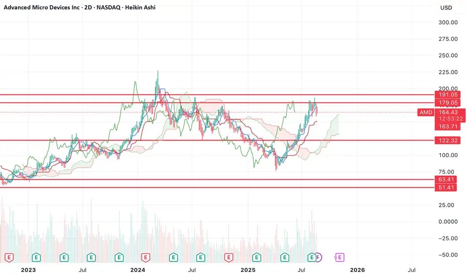The height and width of the screenshot is (276, 468).
Task: Click the 2025 time axis label
Action: (248, 270)
